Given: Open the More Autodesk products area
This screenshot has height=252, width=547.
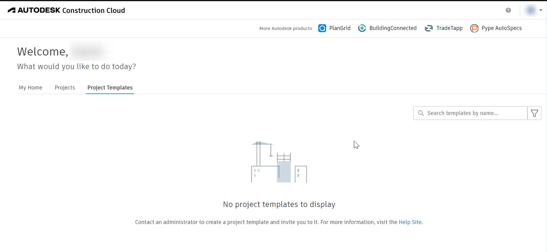Looking at the screenshot, I should click(285, 28).
